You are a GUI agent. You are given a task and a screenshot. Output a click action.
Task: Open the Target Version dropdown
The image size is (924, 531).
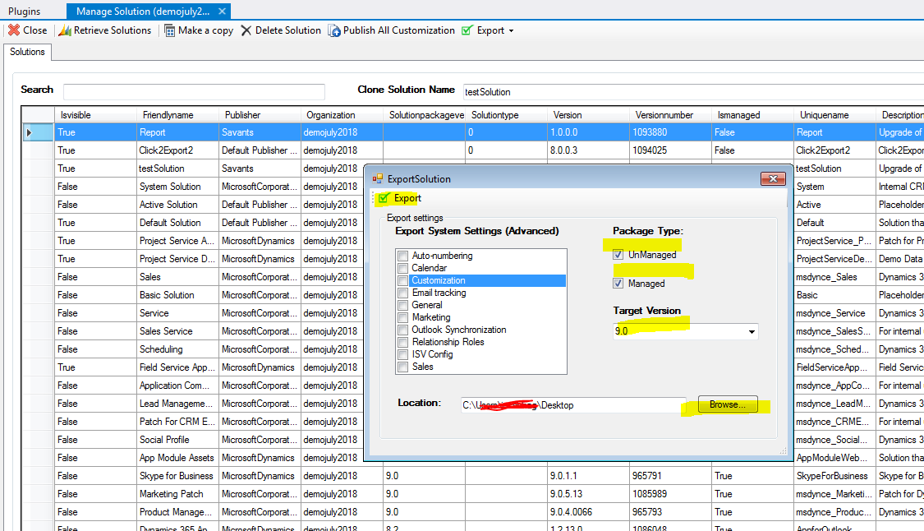(752, 331)
